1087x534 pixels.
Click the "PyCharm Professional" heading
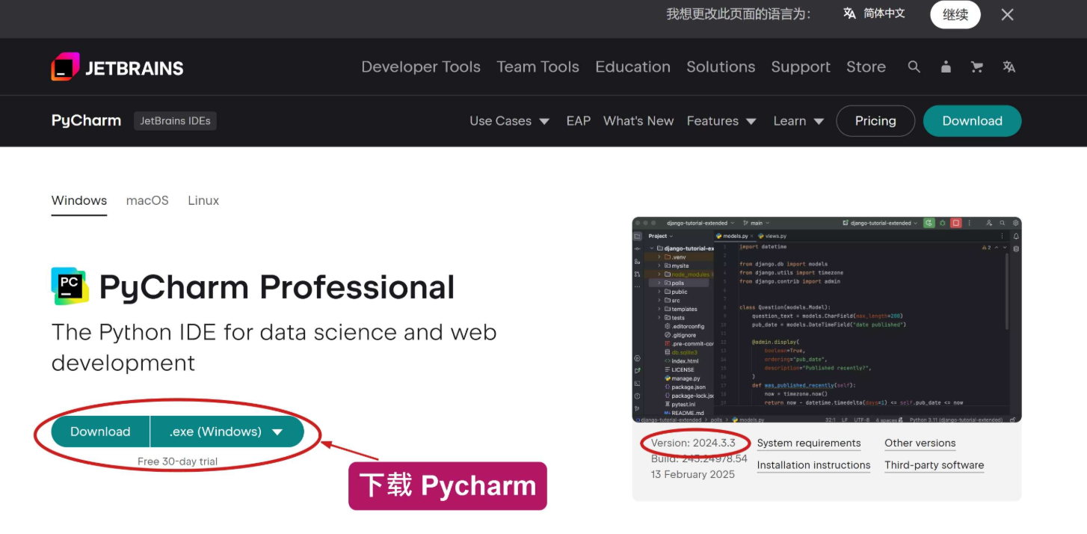pyautogui.click(x=277, y=287)
